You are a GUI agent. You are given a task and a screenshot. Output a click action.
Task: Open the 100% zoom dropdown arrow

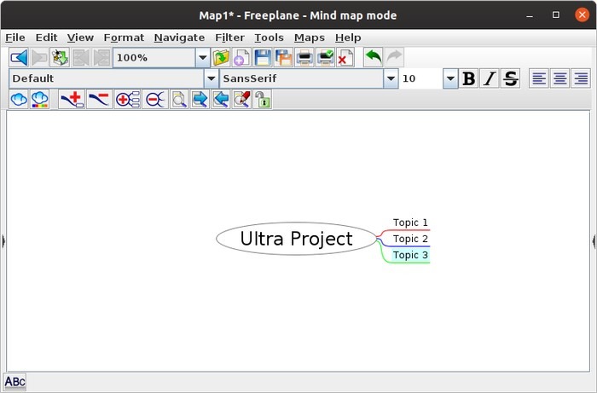coord(203,58)
